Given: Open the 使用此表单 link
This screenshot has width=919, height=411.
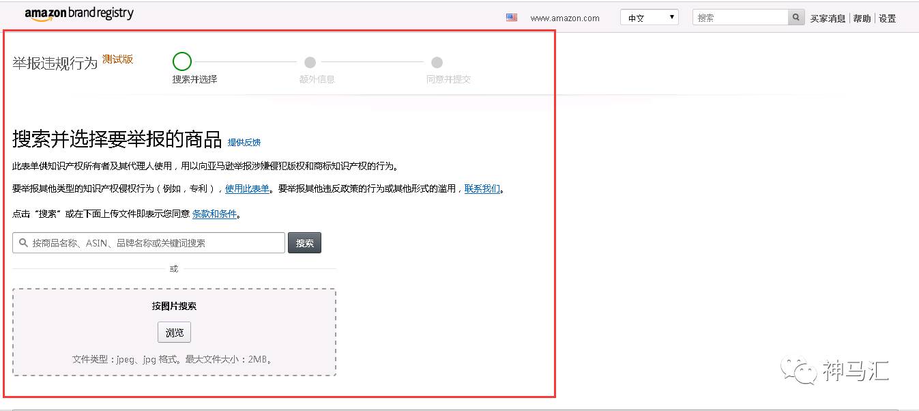Looking at the screenshot, I should tap(247, 188).
